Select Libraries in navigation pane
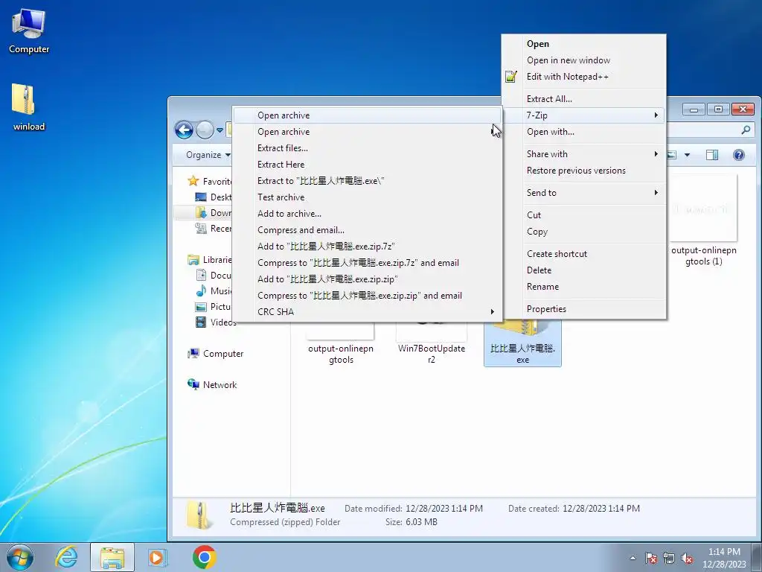762x572 pixels. [210, 260]
